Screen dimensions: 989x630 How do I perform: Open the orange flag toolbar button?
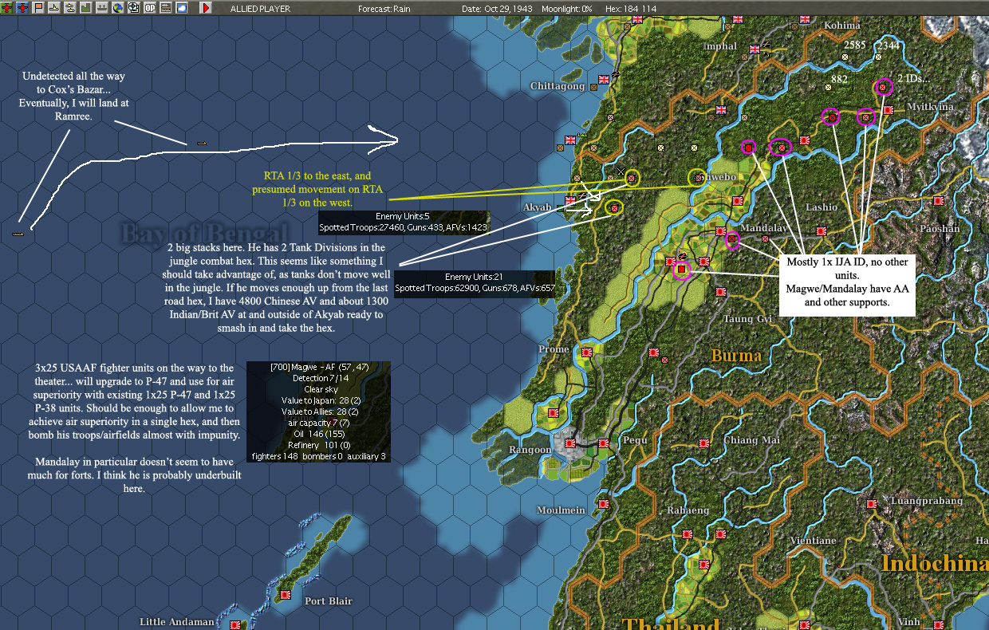(38, 8)
